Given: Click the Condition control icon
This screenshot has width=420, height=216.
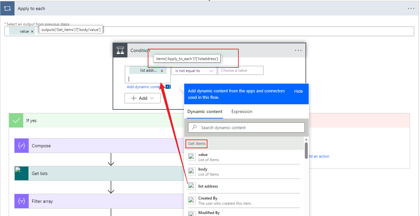Looking at the screenshot, I should (120, 50).
